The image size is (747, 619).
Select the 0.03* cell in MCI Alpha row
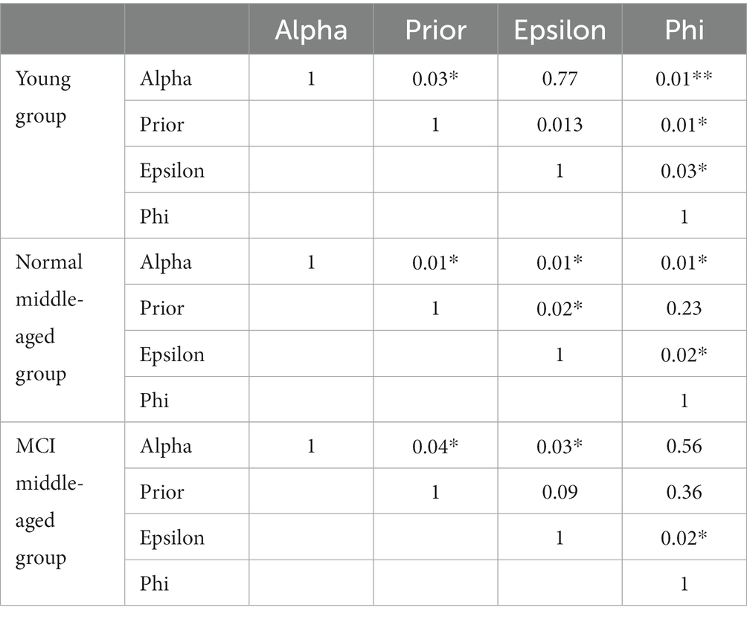(x=560, y=446)
